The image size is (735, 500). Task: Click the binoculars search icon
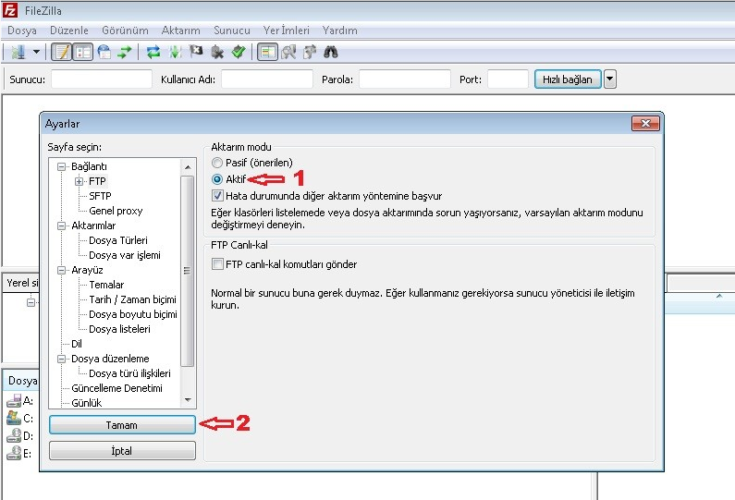(331, 53)
